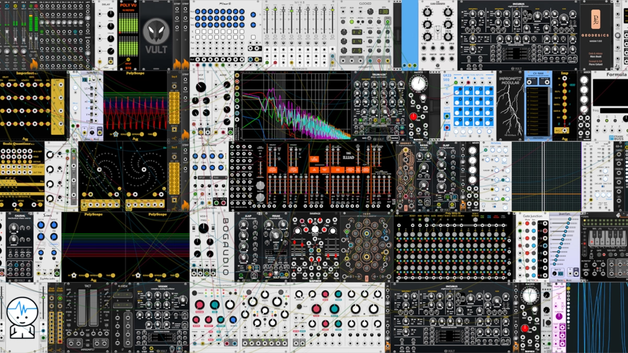Click the Oct A knob on Sines module

(x=41, y=226)
